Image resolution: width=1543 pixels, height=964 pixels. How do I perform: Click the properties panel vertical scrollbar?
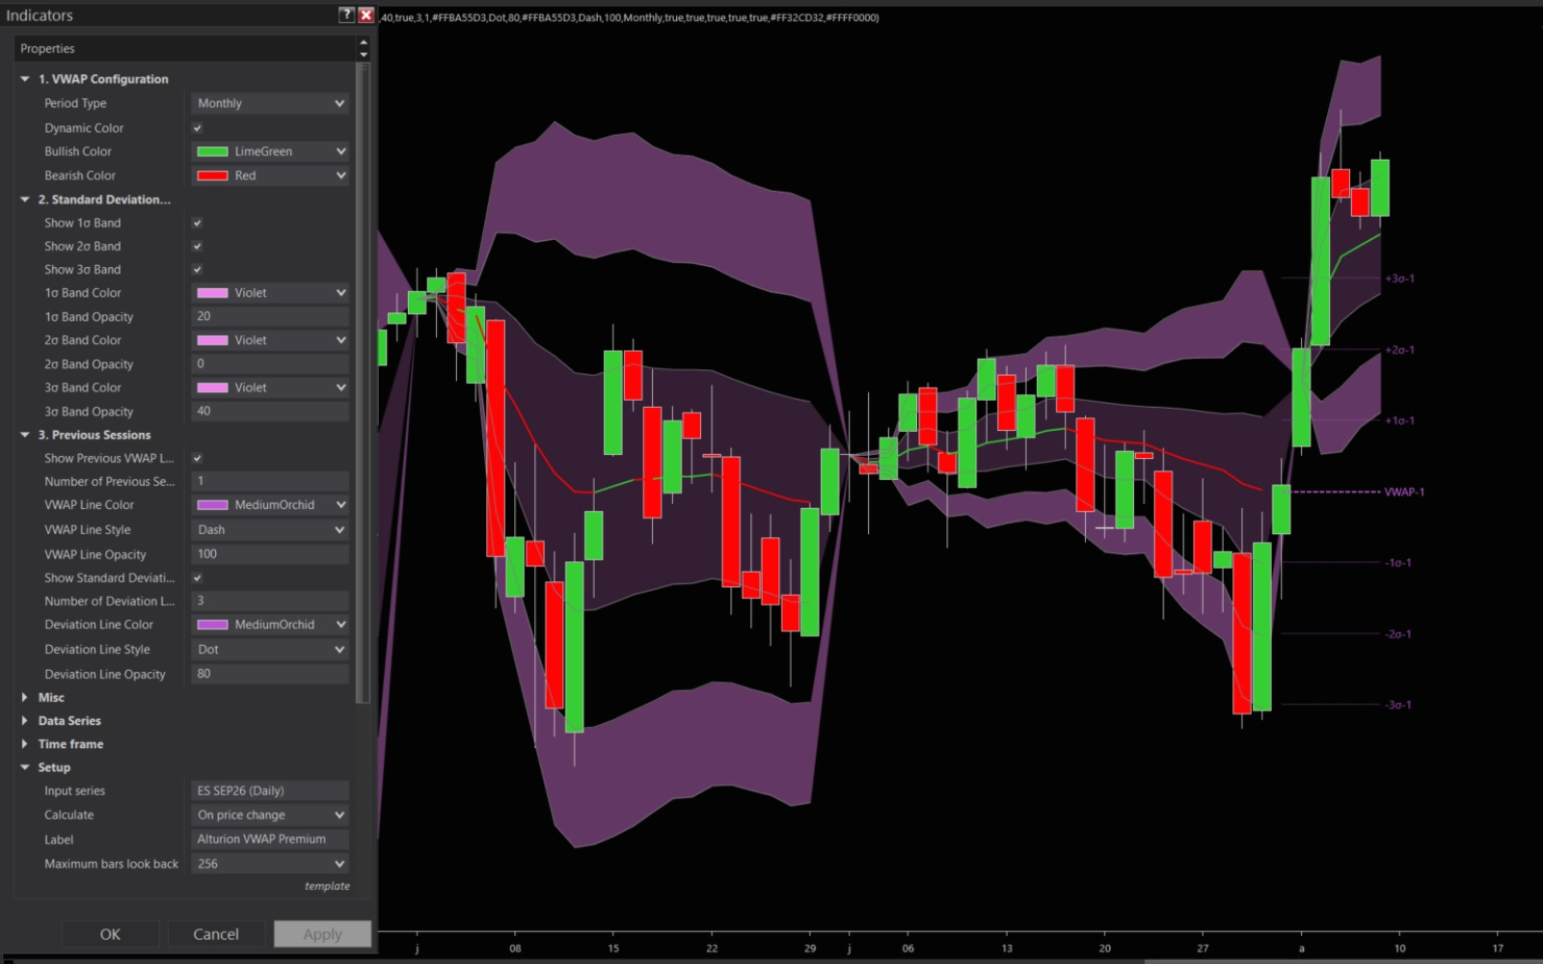click(x=363, y=386)
